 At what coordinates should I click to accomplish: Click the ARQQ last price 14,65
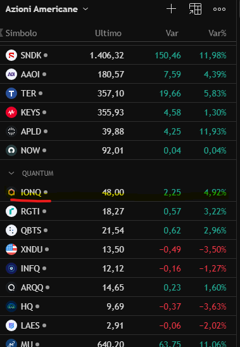[113, 287]
